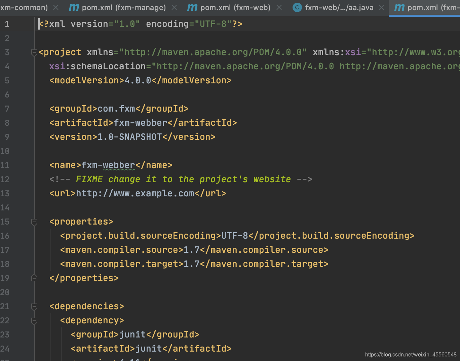Click line number 13 in gutter
Screen dimensions: 460x361
(5, 193)
